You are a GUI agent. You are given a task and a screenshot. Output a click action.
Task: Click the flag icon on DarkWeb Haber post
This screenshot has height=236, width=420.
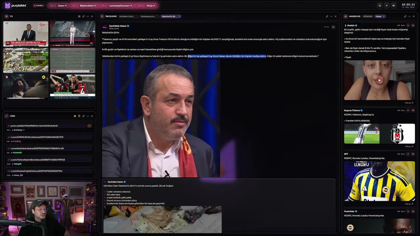point(333,27)
